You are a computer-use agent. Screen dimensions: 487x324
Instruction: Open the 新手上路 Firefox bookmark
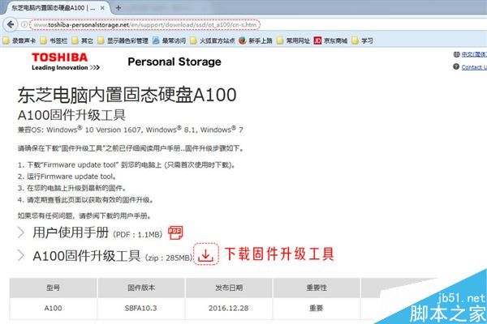(x=256, y=40)
